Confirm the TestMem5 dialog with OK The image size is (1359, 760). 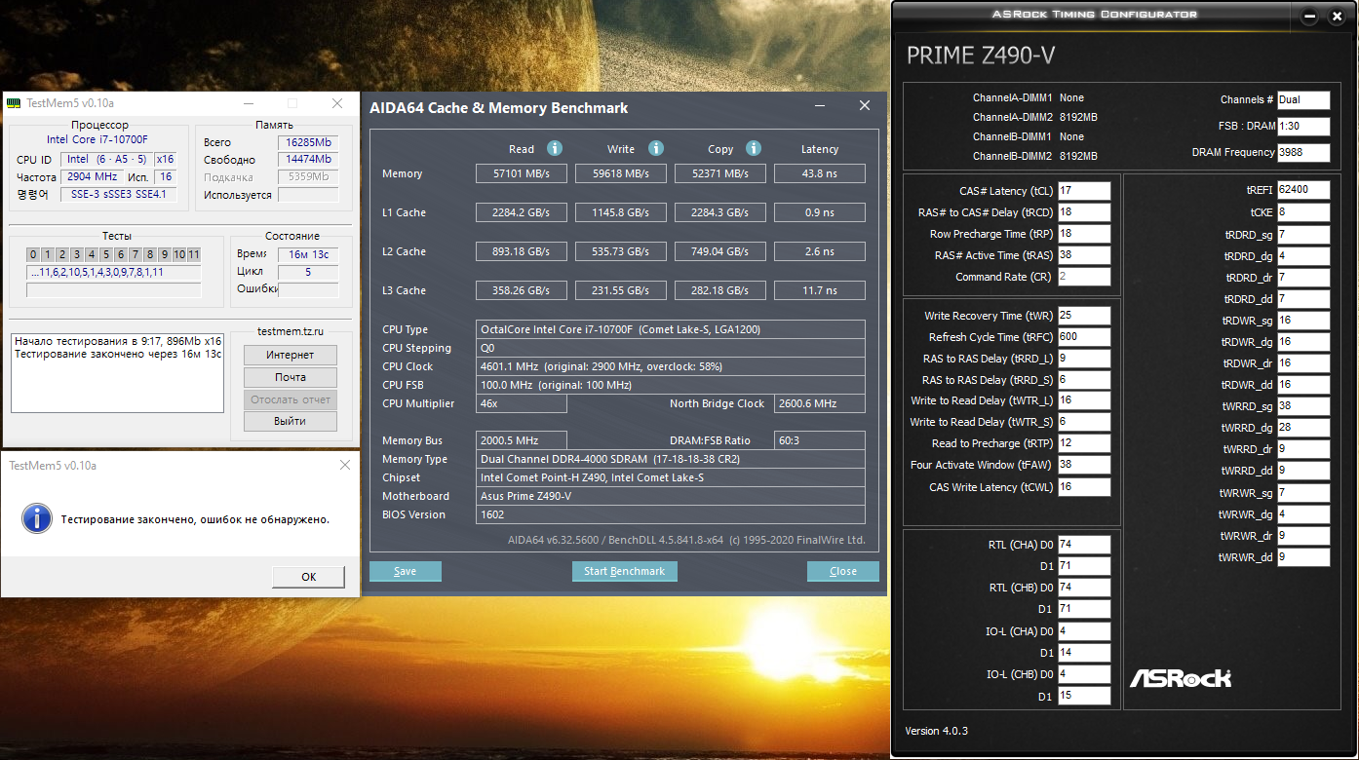click(309, 577)
